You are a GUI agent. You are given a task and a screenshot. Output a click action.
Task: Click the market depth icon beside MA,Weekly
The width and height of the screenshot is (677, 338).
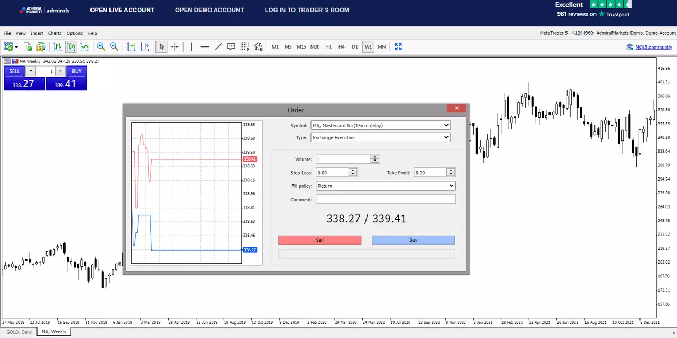click(15, 61)
